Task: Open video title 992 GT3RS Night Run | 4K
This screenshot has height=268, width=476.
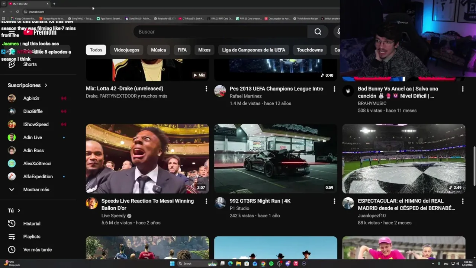Action: coord(260,201)
